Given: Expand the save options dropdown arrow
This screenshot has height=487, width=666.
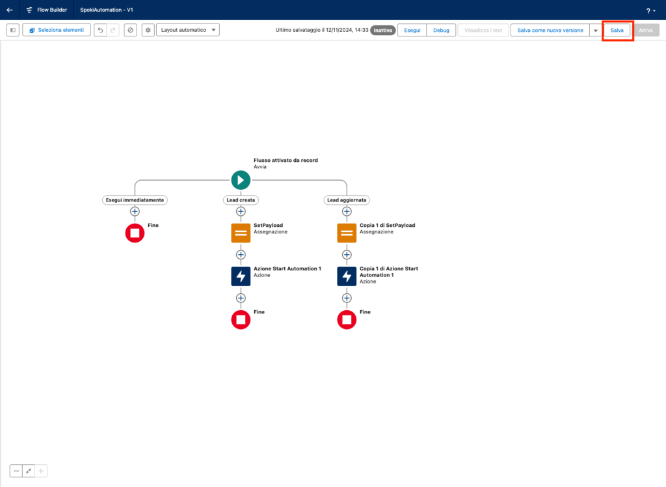Looking at the screenshot, I should [596, 30].
